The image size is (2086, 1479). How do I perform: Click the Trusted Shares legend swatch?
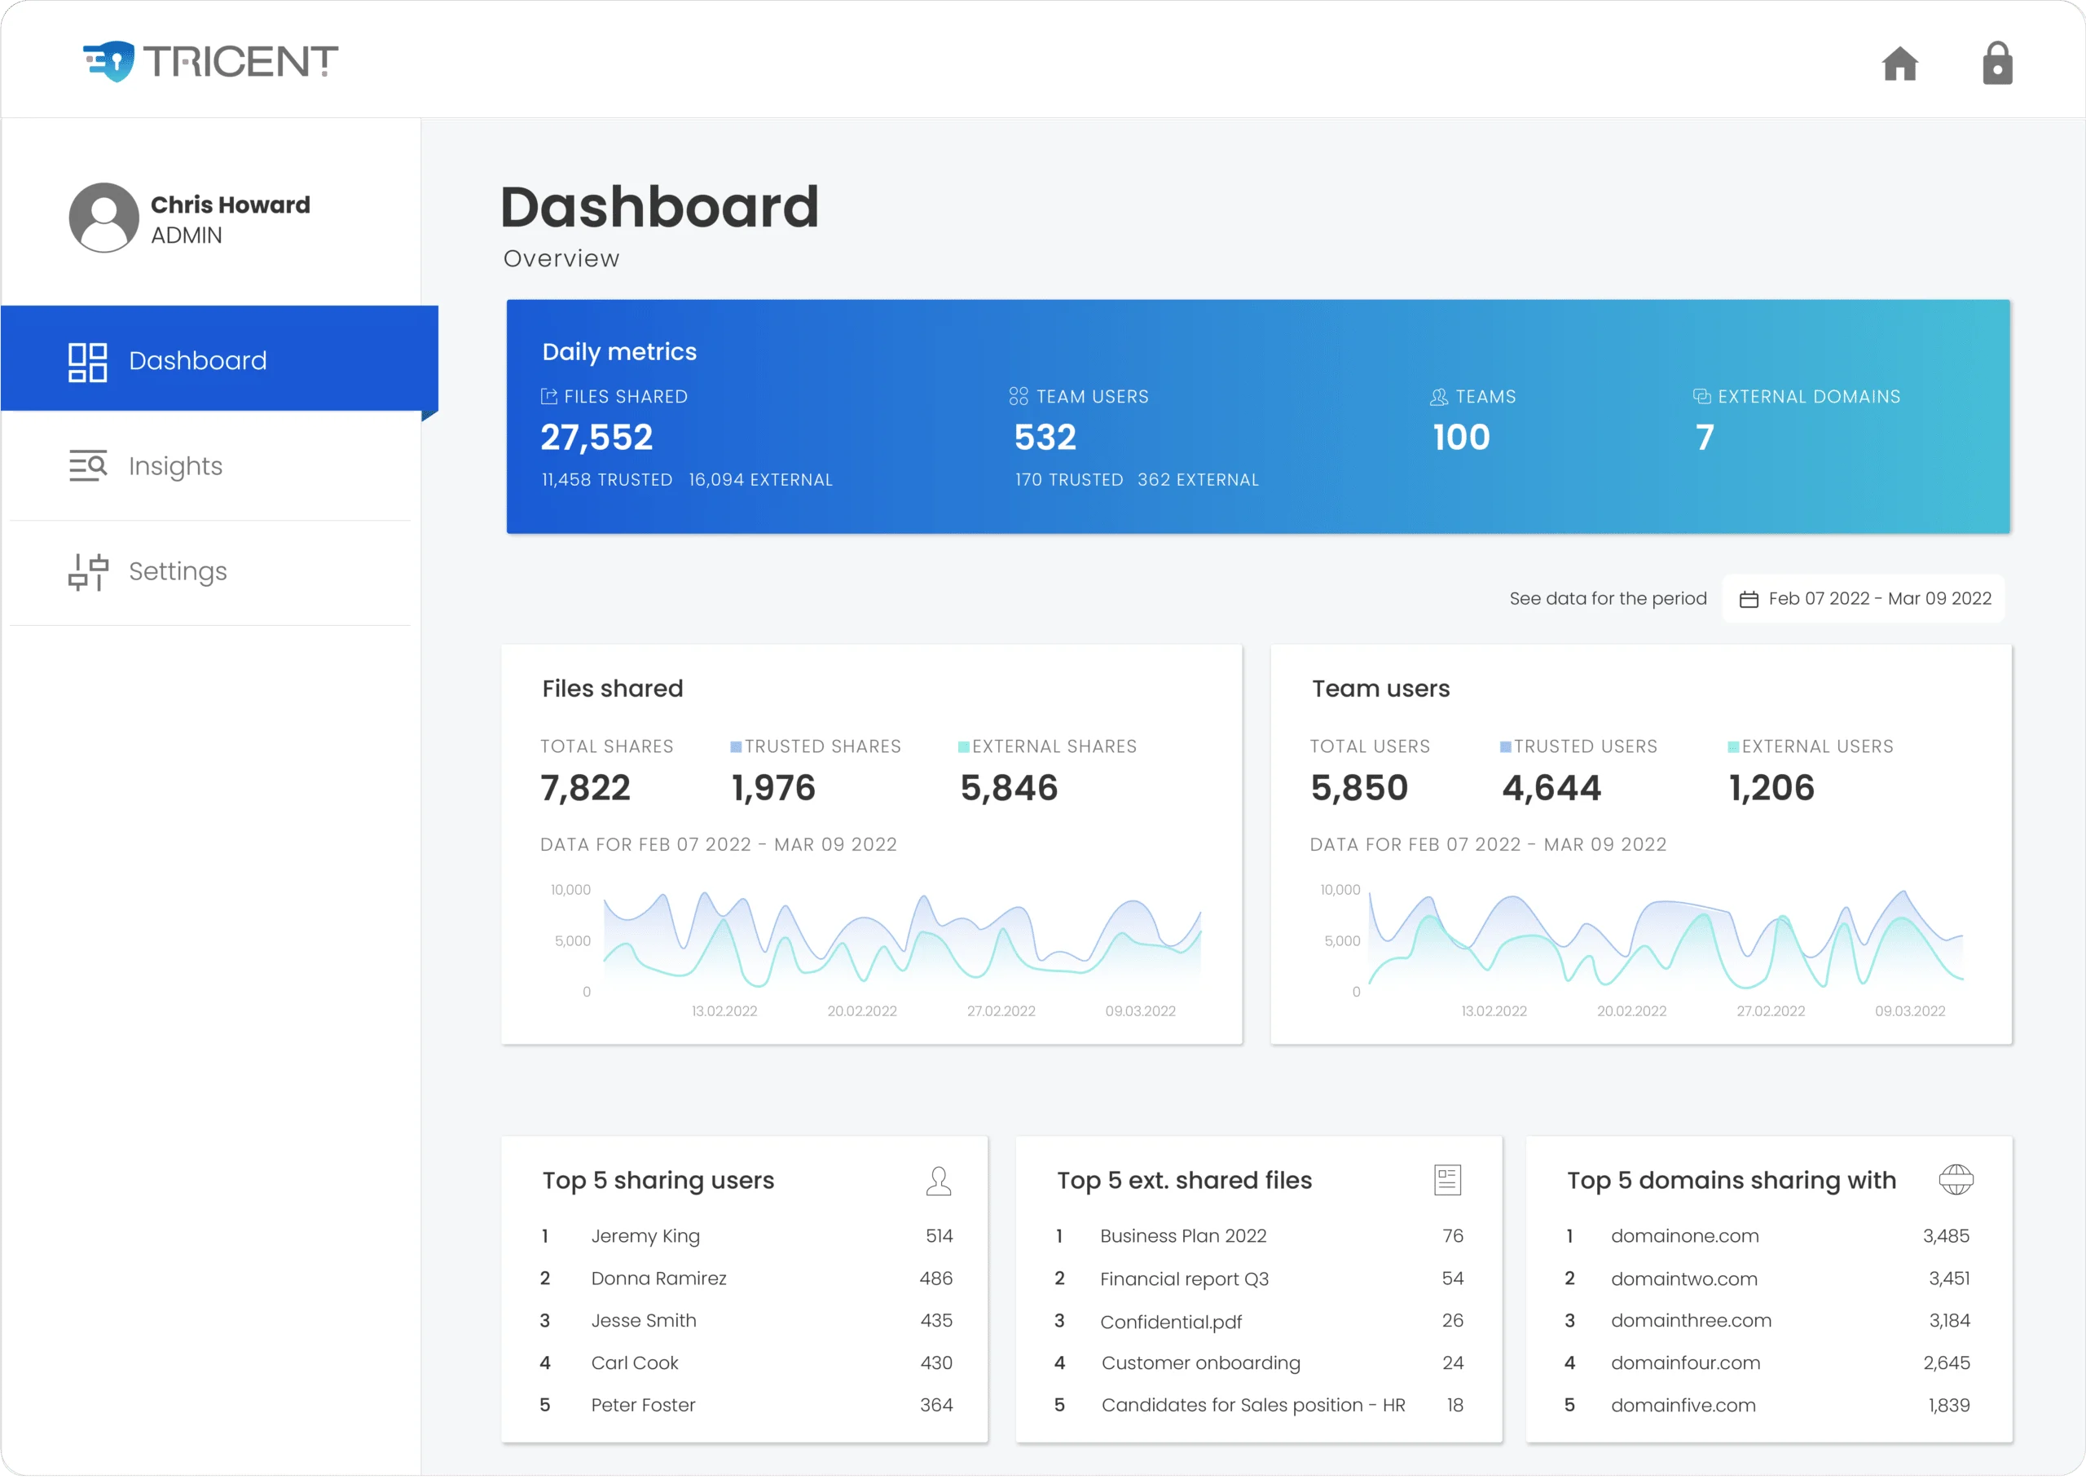[736, 746]
